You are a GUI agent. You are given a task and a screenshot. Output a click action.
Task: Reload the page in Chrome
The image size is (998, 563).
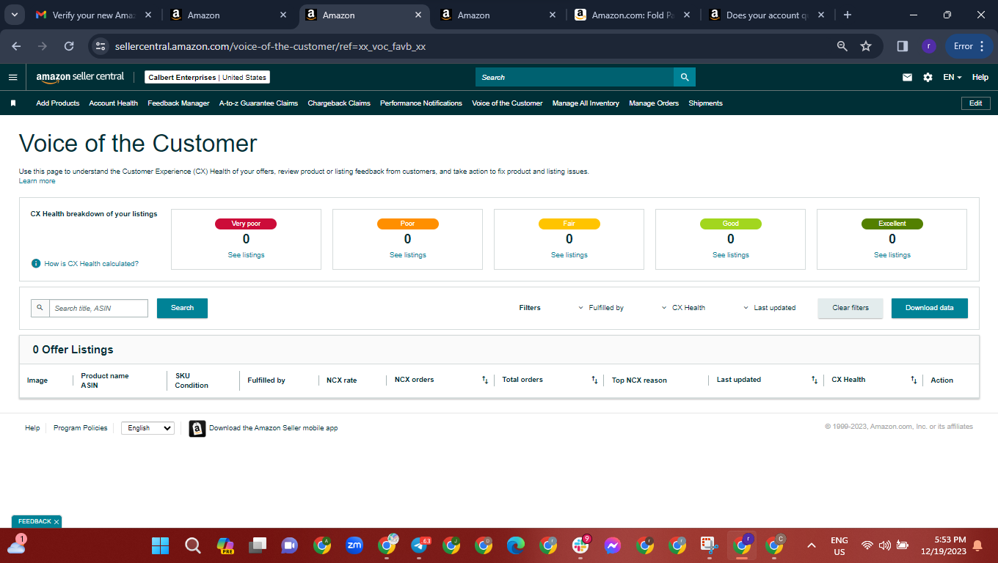pyautogui.click(x=69, y=46)
